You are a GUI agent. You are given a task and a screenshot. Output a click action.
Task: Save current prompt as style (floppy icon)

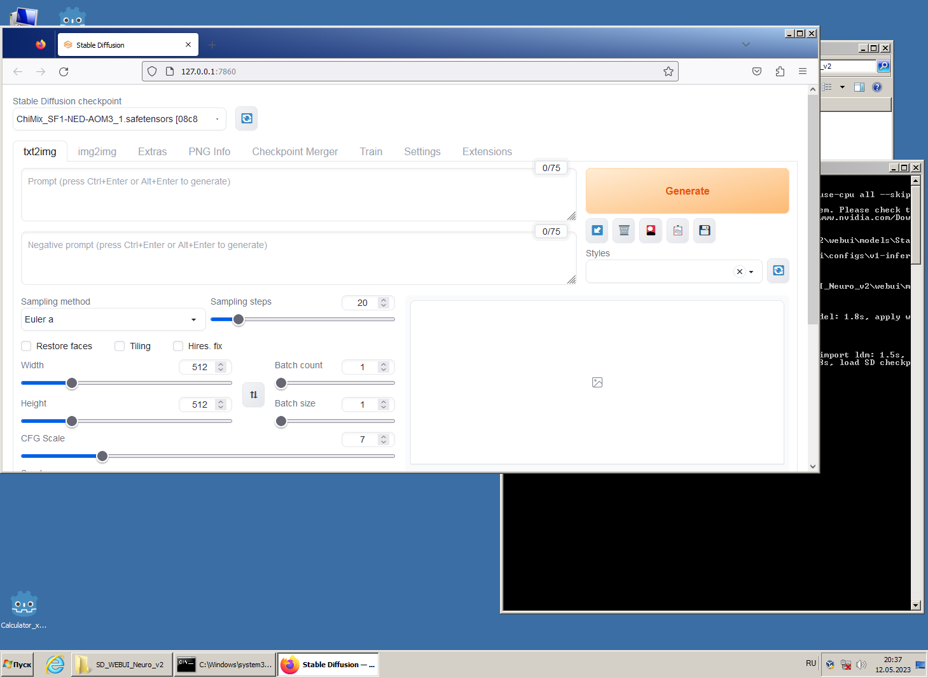[705, 230]
